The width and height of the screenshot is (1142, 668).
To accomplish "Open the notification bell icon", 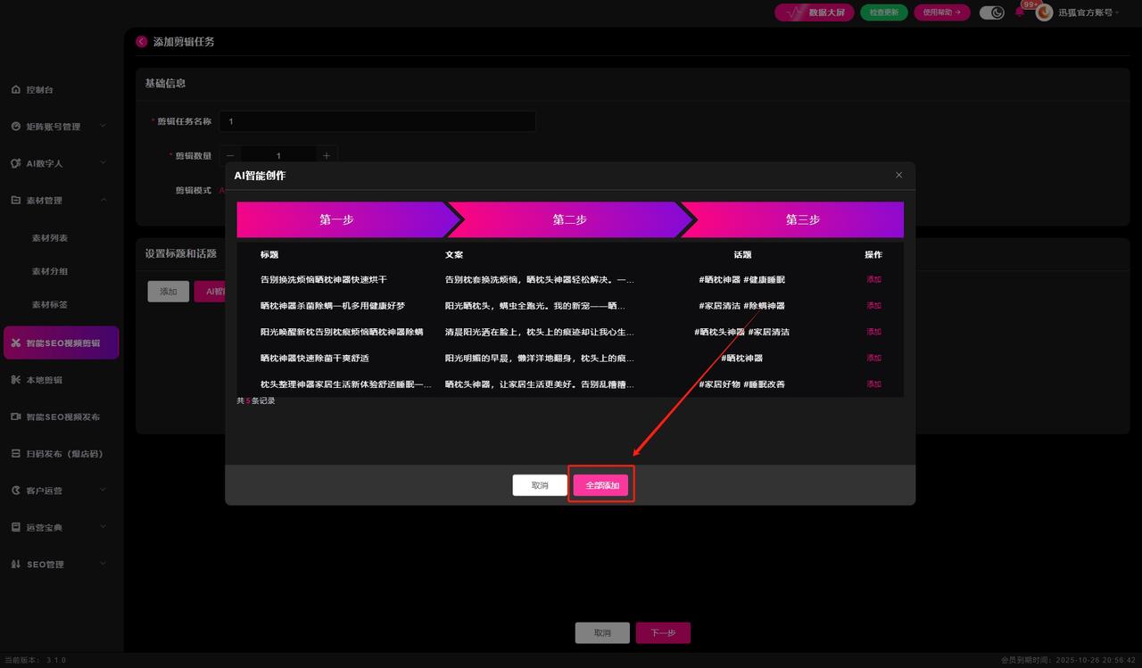I will tap(1020, 12).
